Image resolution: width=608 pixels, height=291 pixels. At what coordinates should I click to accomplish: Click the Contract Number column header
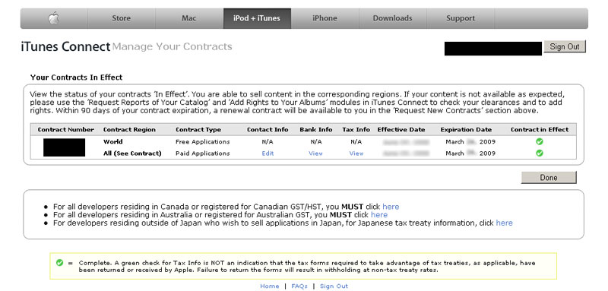pyautogui.click(x=66, y=130)
